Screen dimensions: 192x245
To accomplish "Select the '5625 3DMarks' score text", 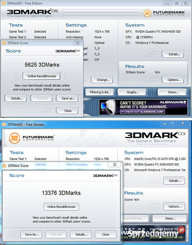I will coord(42,65).
